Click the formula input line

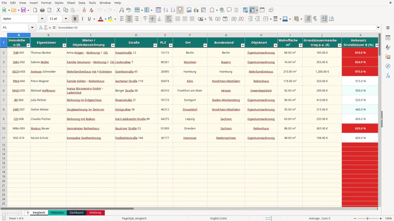(216, 28)
